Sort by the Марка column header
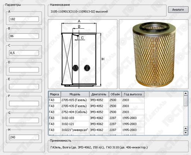The image size is (191, 155). coord(55,94)
